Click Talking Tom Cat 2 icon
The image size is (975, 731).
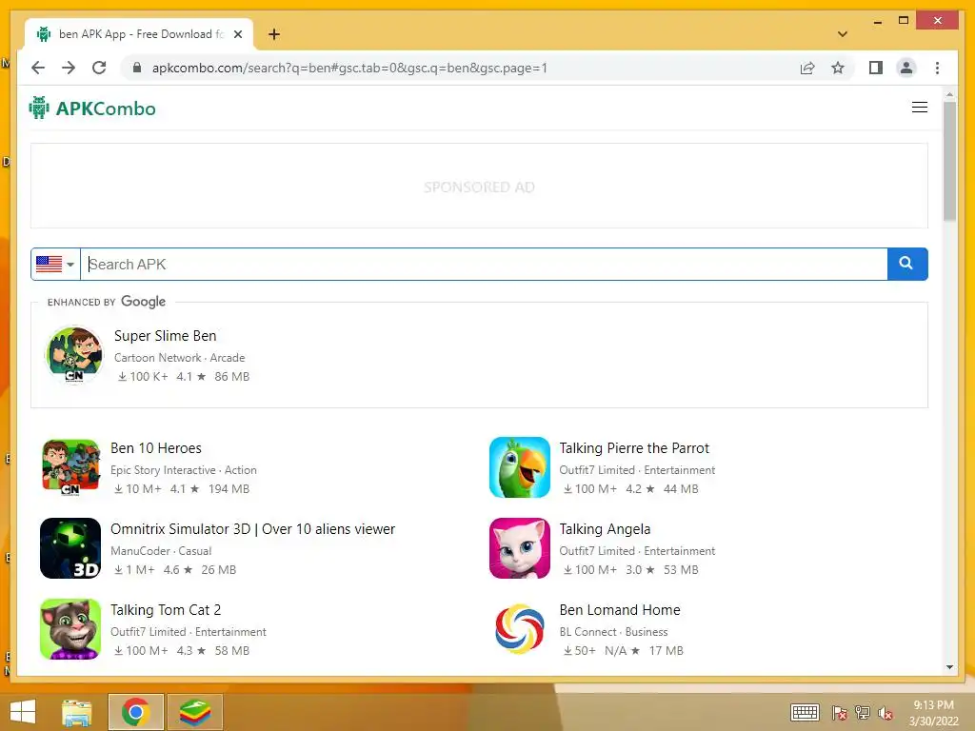click(x=70, y=629)
